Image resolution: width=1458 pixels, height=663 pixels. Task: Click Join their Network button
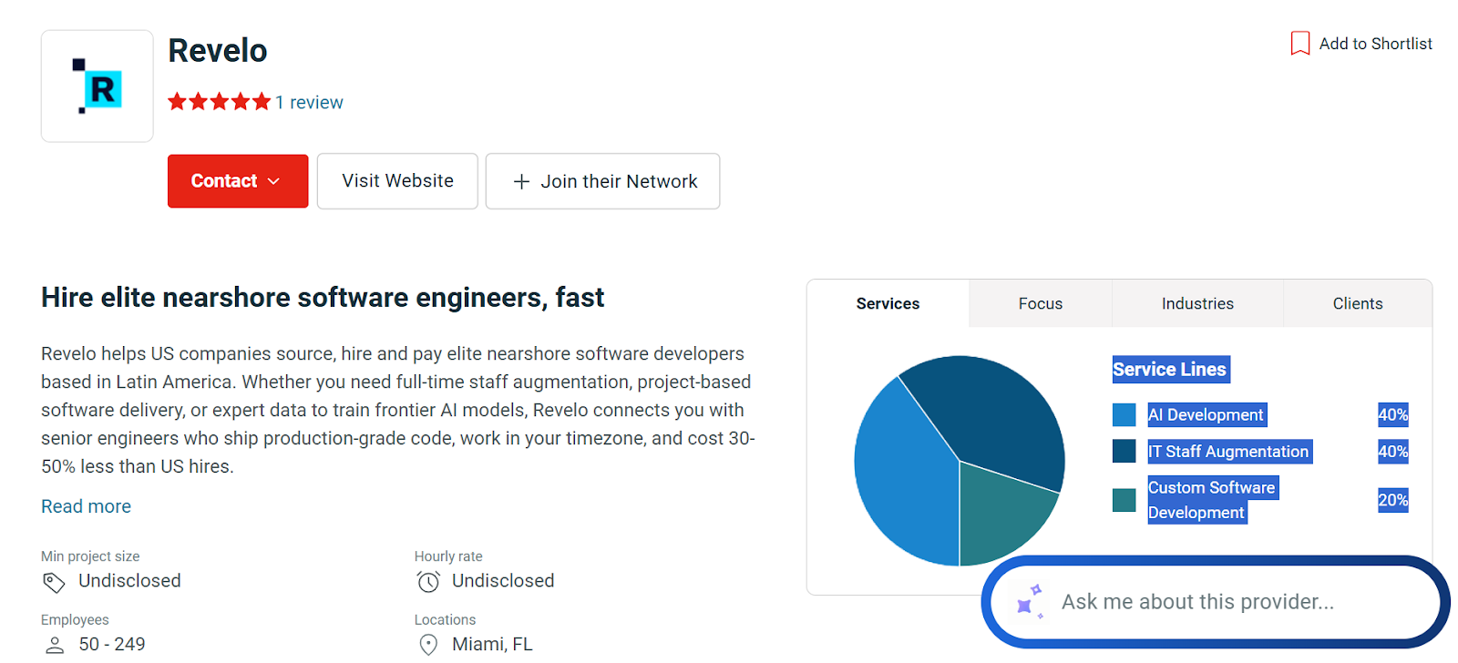point(602,181)
